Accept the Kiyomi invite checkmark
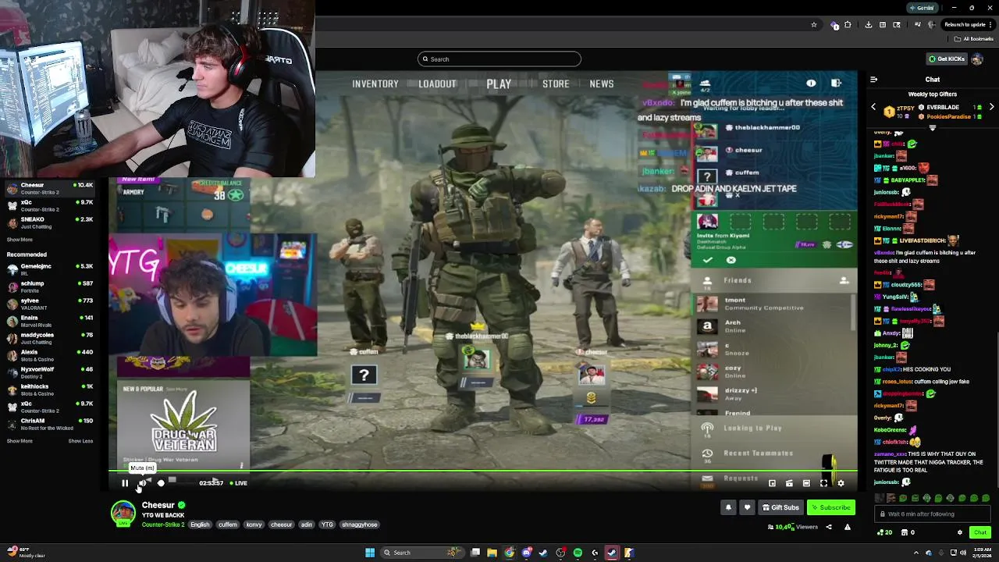Screen dimensions: 999x562 (708, 260)
